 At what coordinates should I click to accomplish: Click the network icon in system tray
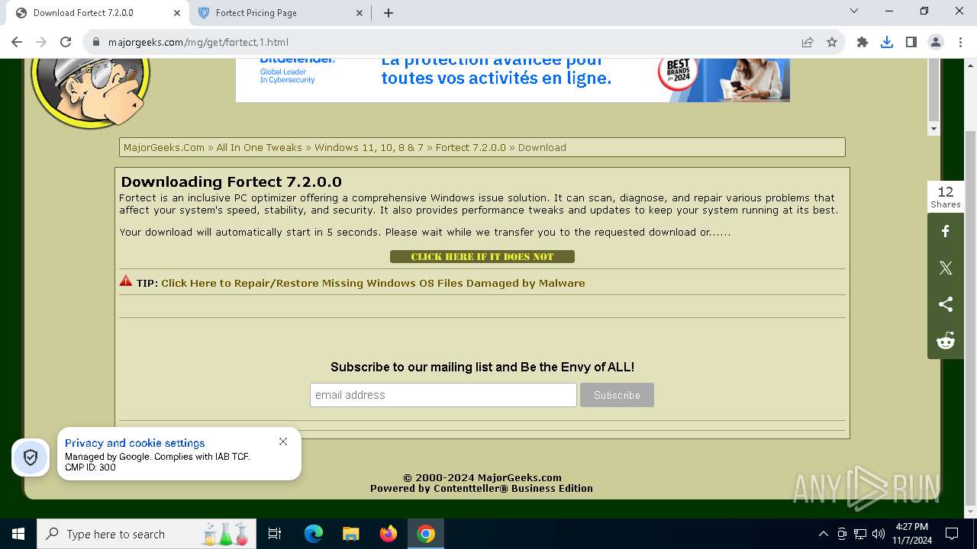click(x=860, y=534)
